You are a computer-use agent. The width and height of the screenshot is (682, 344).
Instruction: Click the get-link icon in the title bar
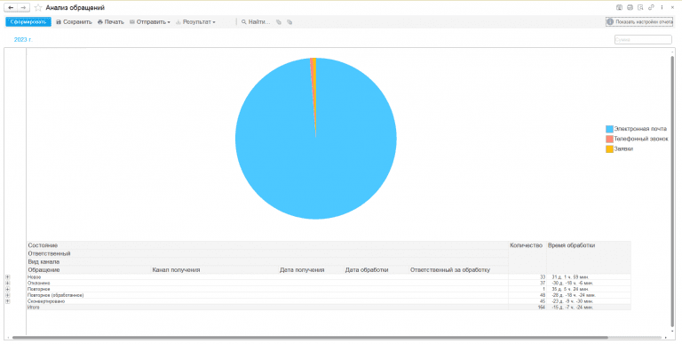point(651,7)
